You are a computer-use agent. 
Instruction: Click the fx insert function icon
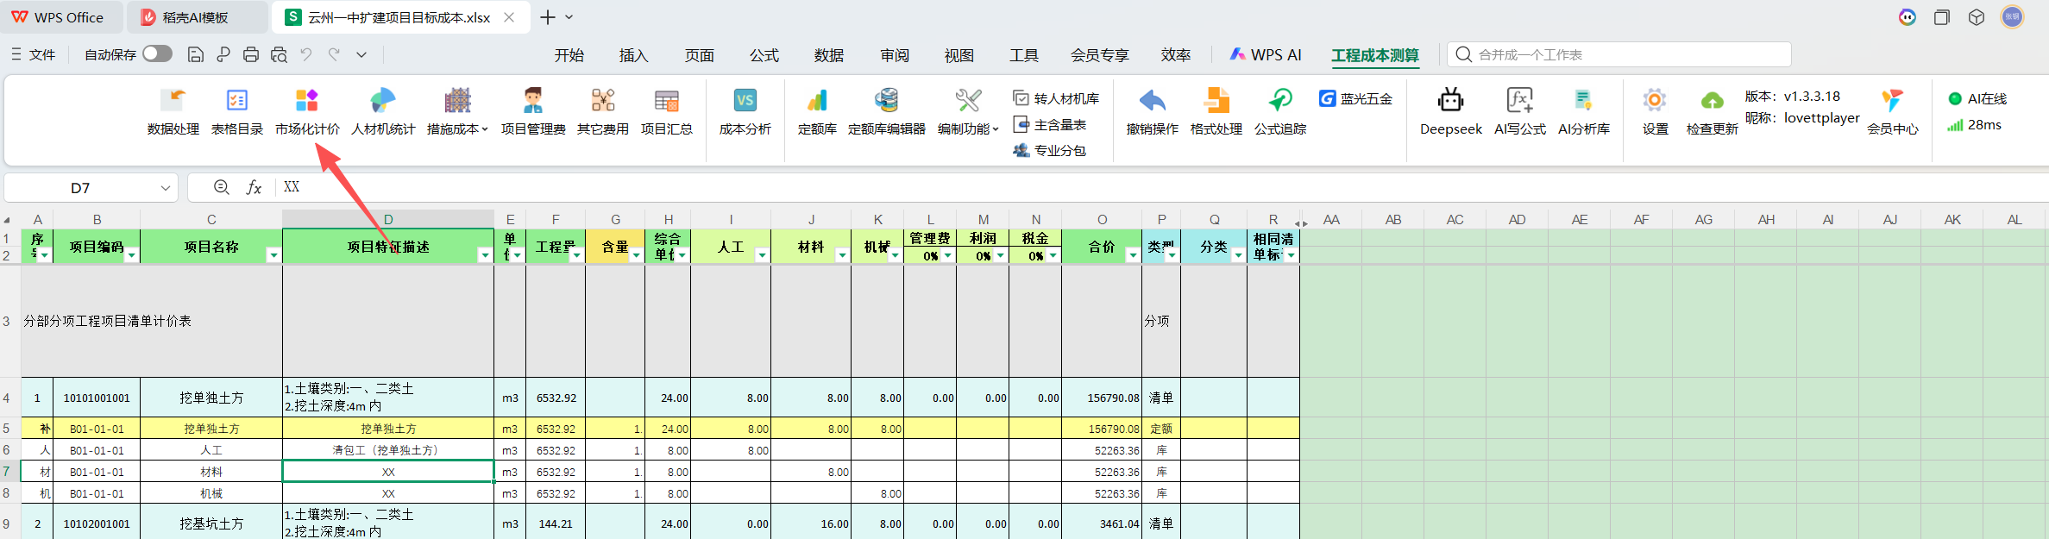[x=255, y=187]
